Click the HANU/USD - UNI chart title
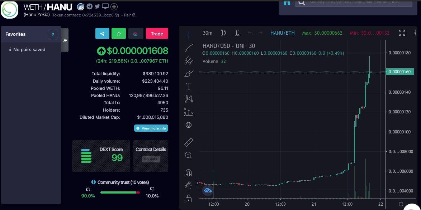 pos(229,46)
